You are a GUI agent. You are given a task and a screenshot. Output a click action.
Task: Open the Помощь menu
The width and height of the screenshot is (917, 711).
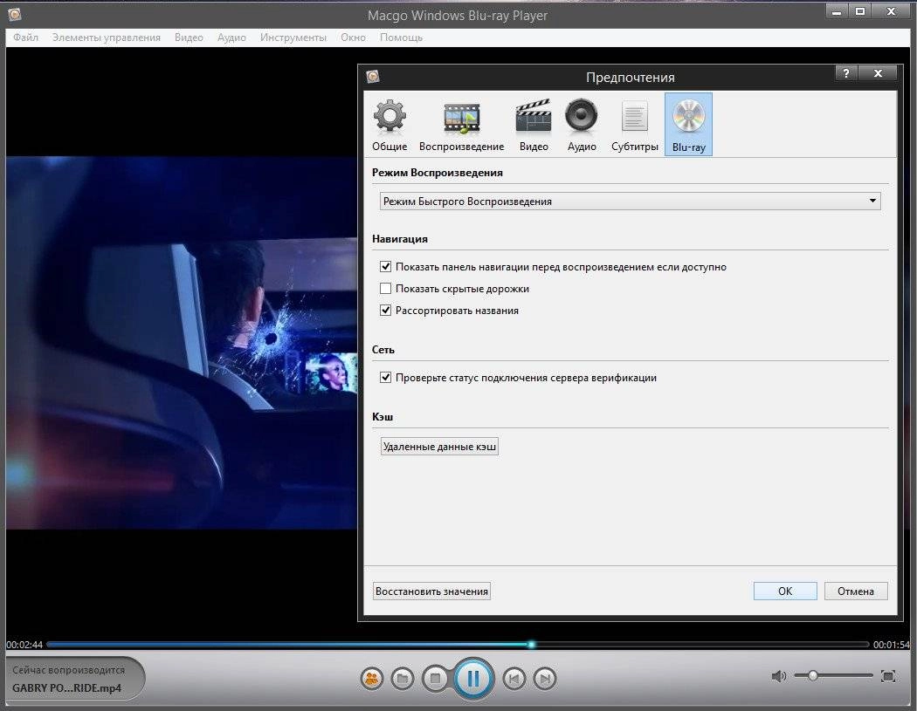tap(401, 38)
